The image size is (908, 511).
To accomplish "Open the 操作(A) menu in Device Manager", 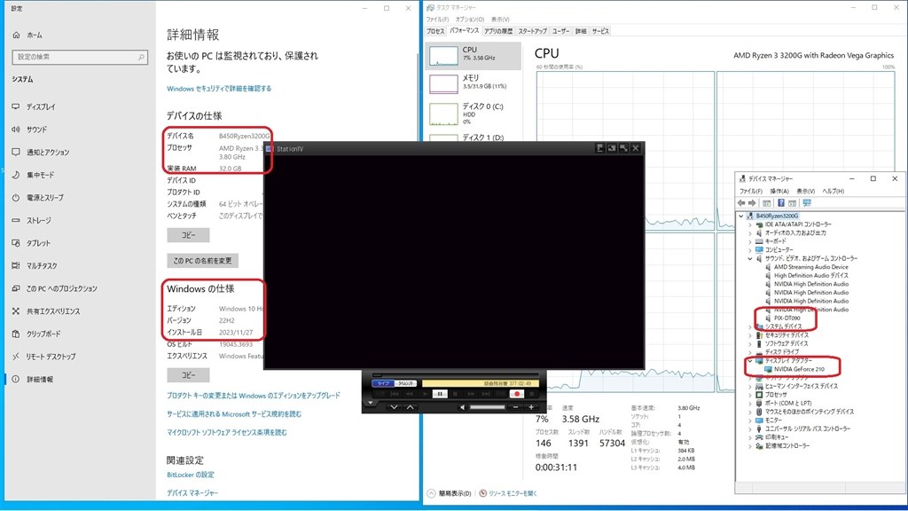I will [779, 191].
